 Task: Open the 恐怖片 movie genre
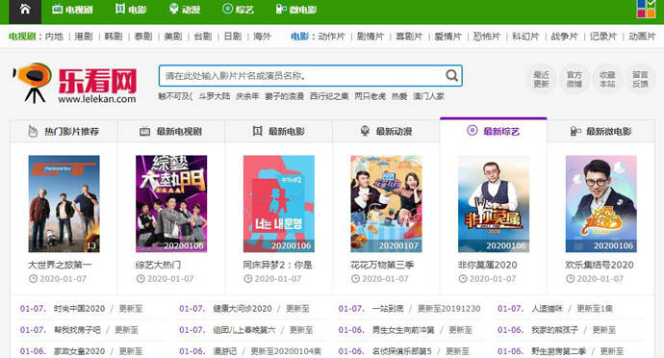pos(487,37)
